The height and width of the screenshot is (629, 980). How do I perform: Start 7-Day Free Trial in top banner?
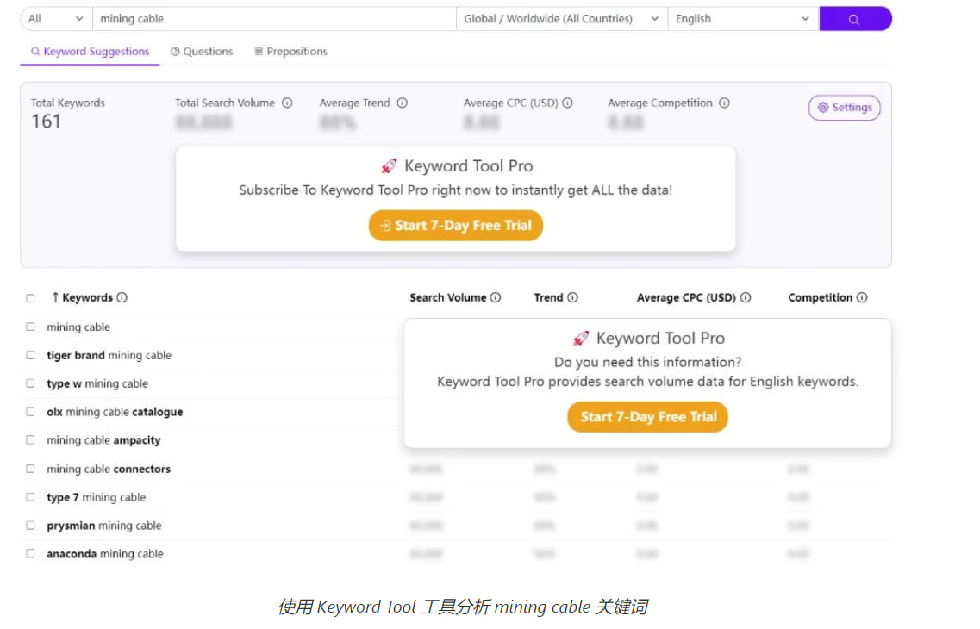456,226
